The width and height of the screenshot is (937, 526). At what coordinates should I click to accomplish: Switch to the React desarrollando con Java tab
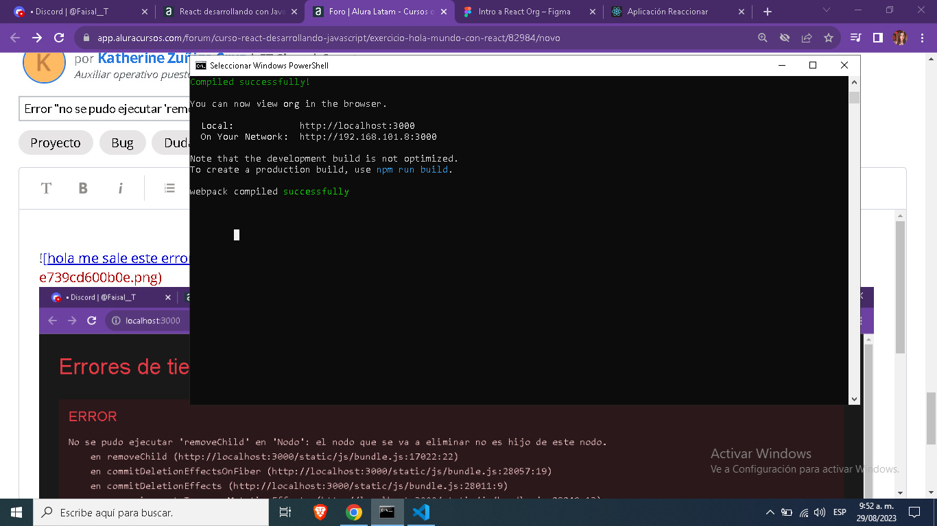230,12
